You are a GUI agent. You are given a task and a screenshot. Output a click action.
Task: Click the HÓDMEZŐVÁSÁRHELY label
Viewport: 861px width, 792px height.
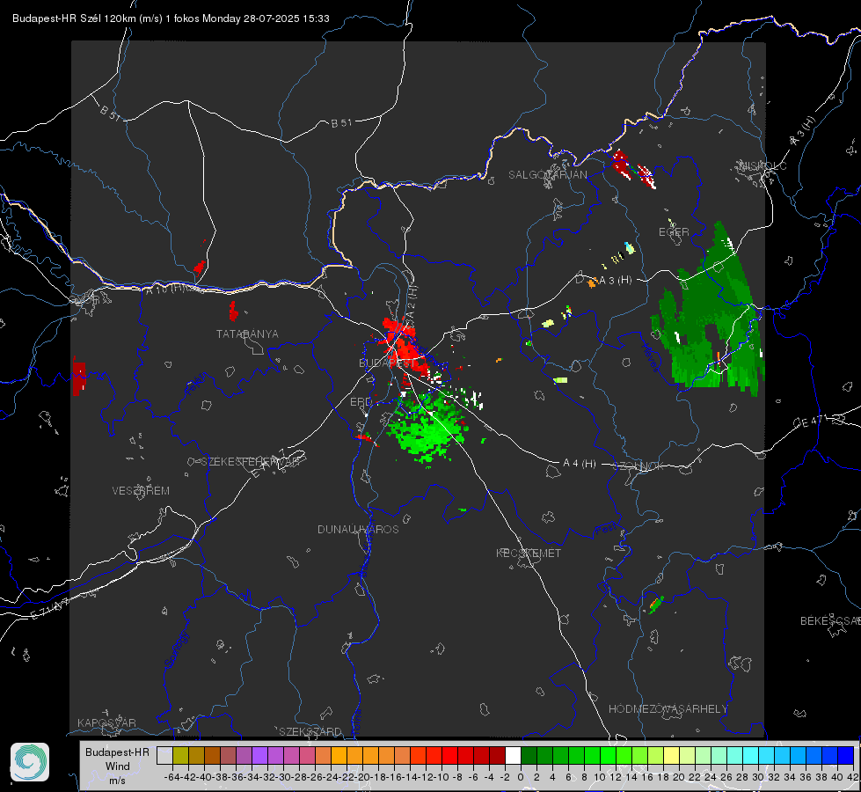[668, 709]
